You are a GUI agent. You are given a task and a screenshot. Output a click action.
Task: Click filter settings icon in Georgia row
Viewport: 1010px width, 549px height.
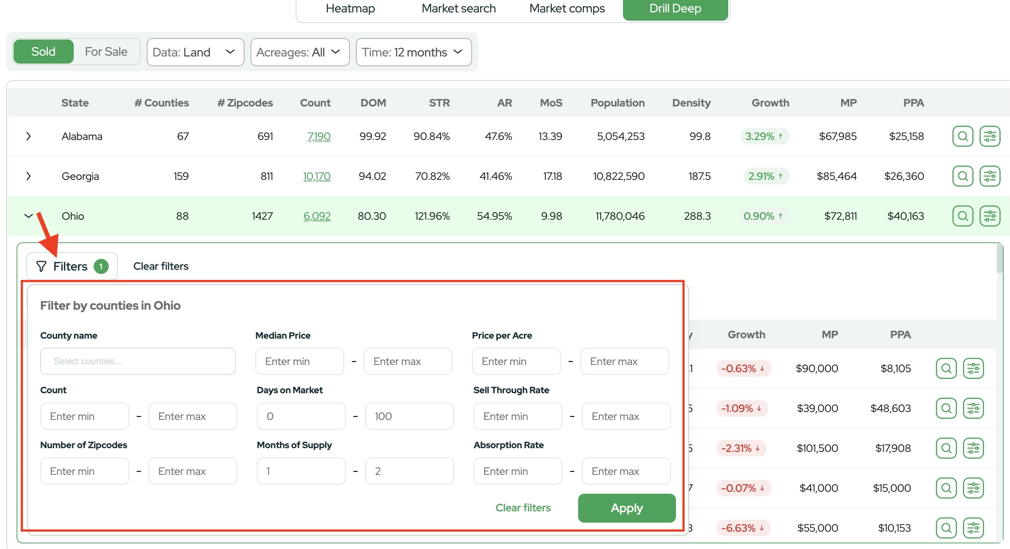(x=990, y=176)
